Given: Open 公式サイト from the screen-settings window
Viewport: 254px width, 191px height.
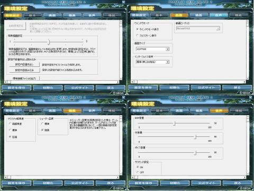Looking at the screenshot, I should click(206, 88).
